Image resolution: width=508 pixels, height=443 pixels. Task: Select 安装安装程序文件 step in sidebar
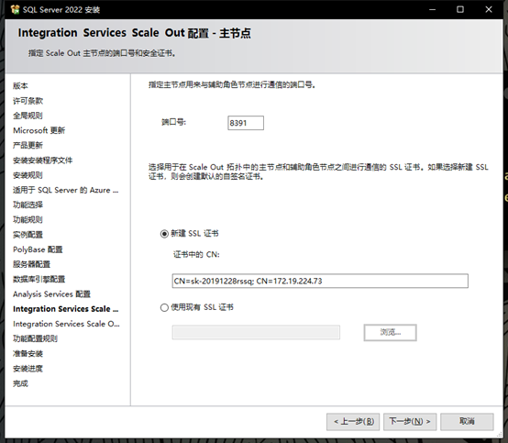[x=43, y=161]
